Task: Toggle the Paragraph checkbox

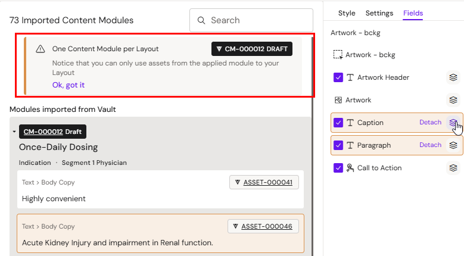Action: (x=338, y=145)
